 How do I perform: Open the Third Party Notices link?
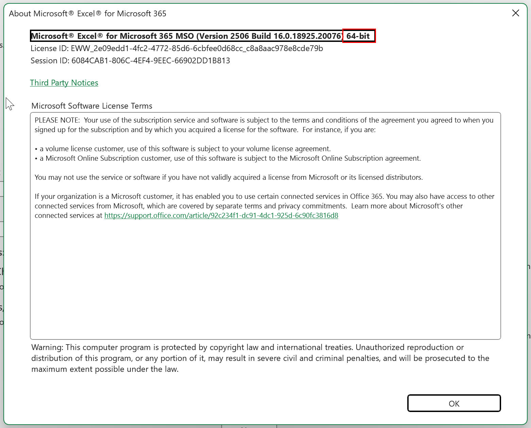click(64, 83)
